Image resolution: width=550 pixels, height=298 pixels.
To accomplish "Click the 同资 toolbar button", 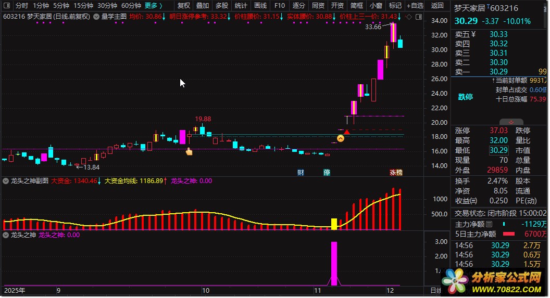I will (318, 6).
